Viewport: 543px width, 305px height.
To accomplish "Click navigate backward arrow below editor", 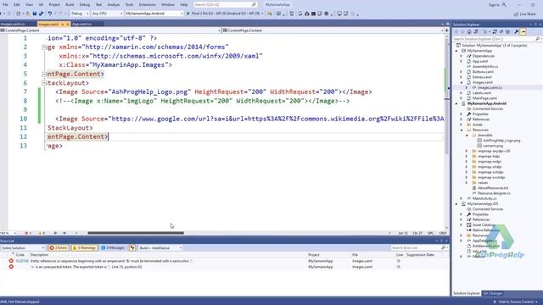I will 55,233.
